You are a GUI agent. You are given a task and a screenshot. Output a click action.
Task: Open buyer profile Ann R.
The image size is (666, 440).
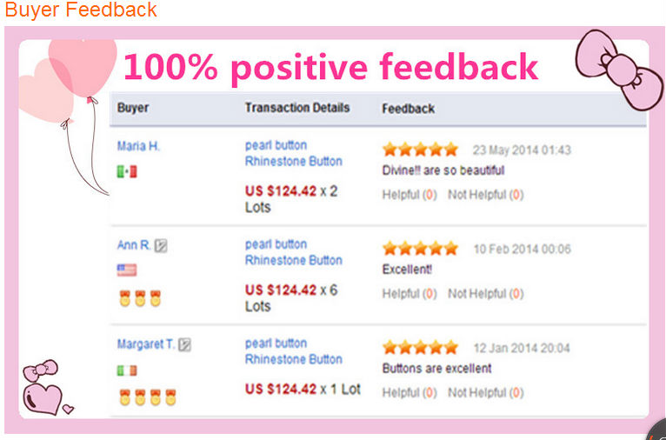coord(134,245)
